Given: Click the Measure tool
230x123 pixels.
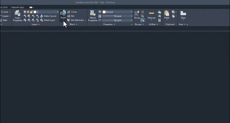Looking at the screenshot, I should 152,15.
